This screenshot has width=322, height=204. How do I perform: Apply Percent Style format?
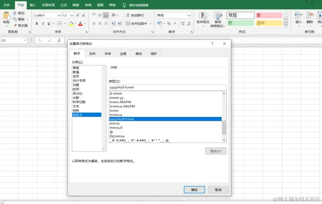[x=169, y=24]
